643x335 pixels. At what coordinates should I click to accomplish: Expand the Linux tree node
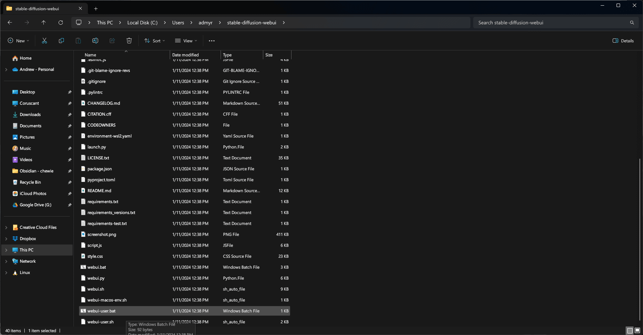pyautogui.click(x=6, y=273)
